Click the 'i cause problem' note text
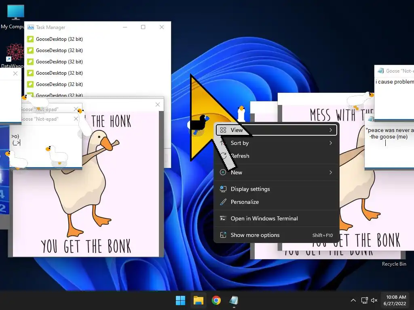The width and height of the screenshot is (414, 310). click(x=395, y=82)
